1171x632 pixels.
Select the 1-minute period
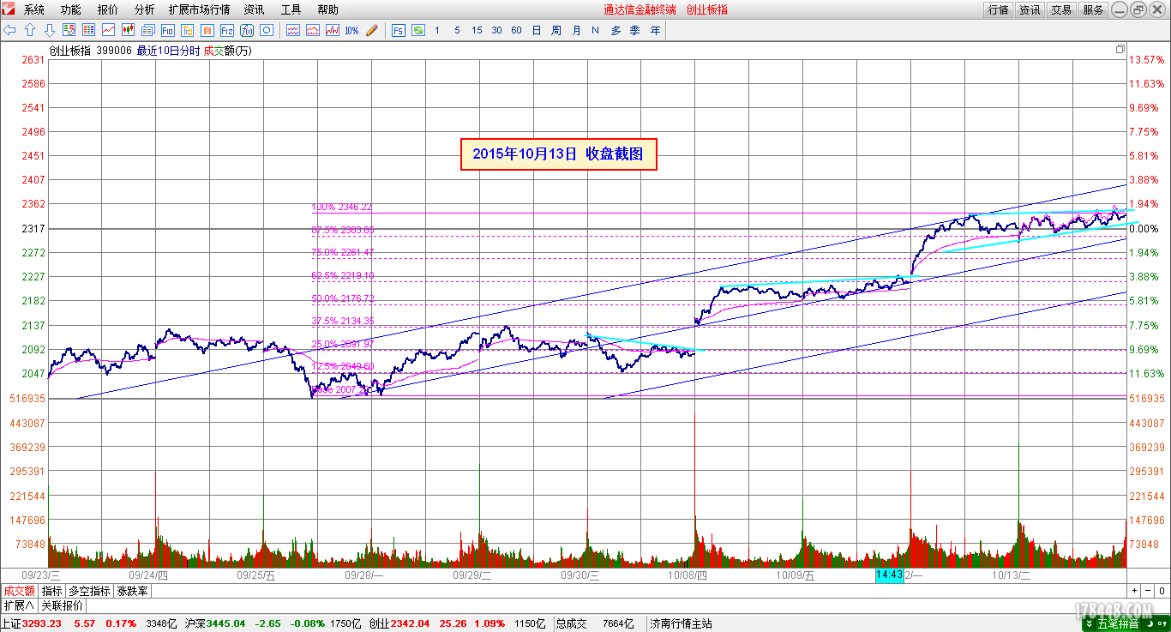437,30
